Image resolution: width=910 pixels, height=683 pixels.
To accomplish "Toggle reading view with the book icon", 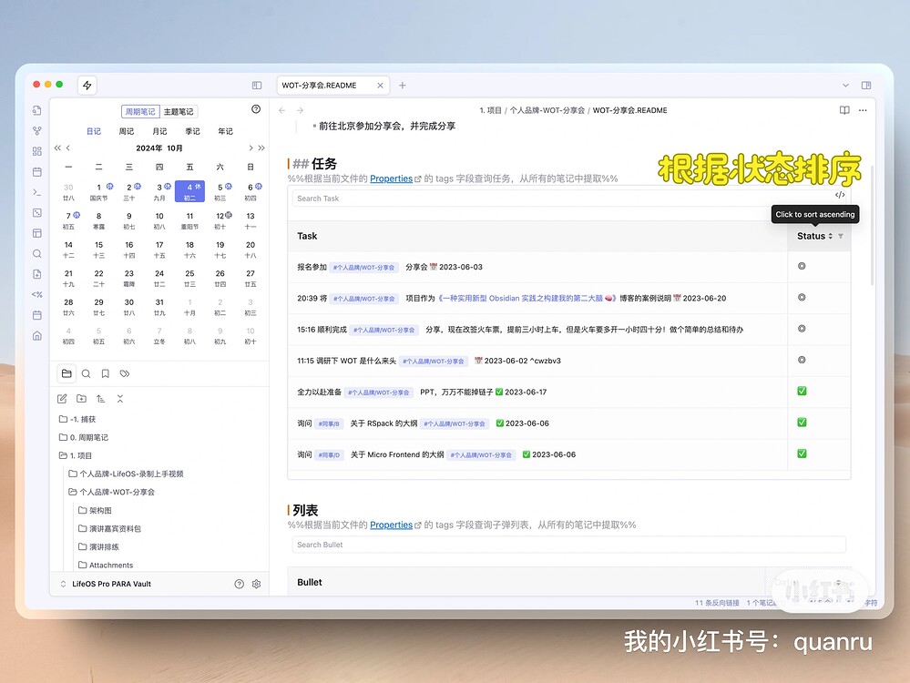I will tap(844, 108).
